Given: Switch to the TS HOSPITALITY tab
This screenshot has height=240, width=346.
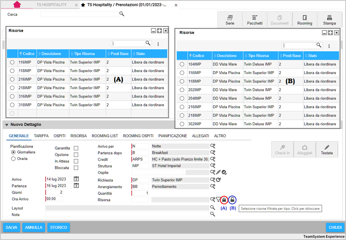Looking at the screenshot, I should click(51, 5).
